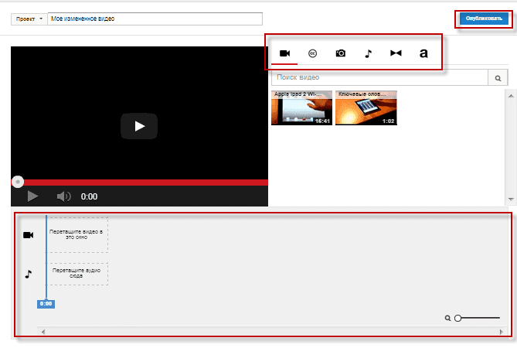Click the 0:00 player time display

89,196
